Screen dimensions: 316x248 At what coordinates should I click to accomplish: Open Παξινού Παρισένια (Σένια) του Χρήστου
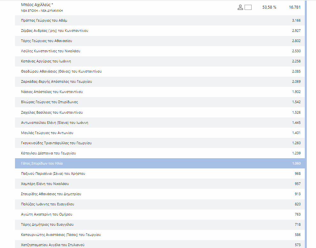[53, 174]
